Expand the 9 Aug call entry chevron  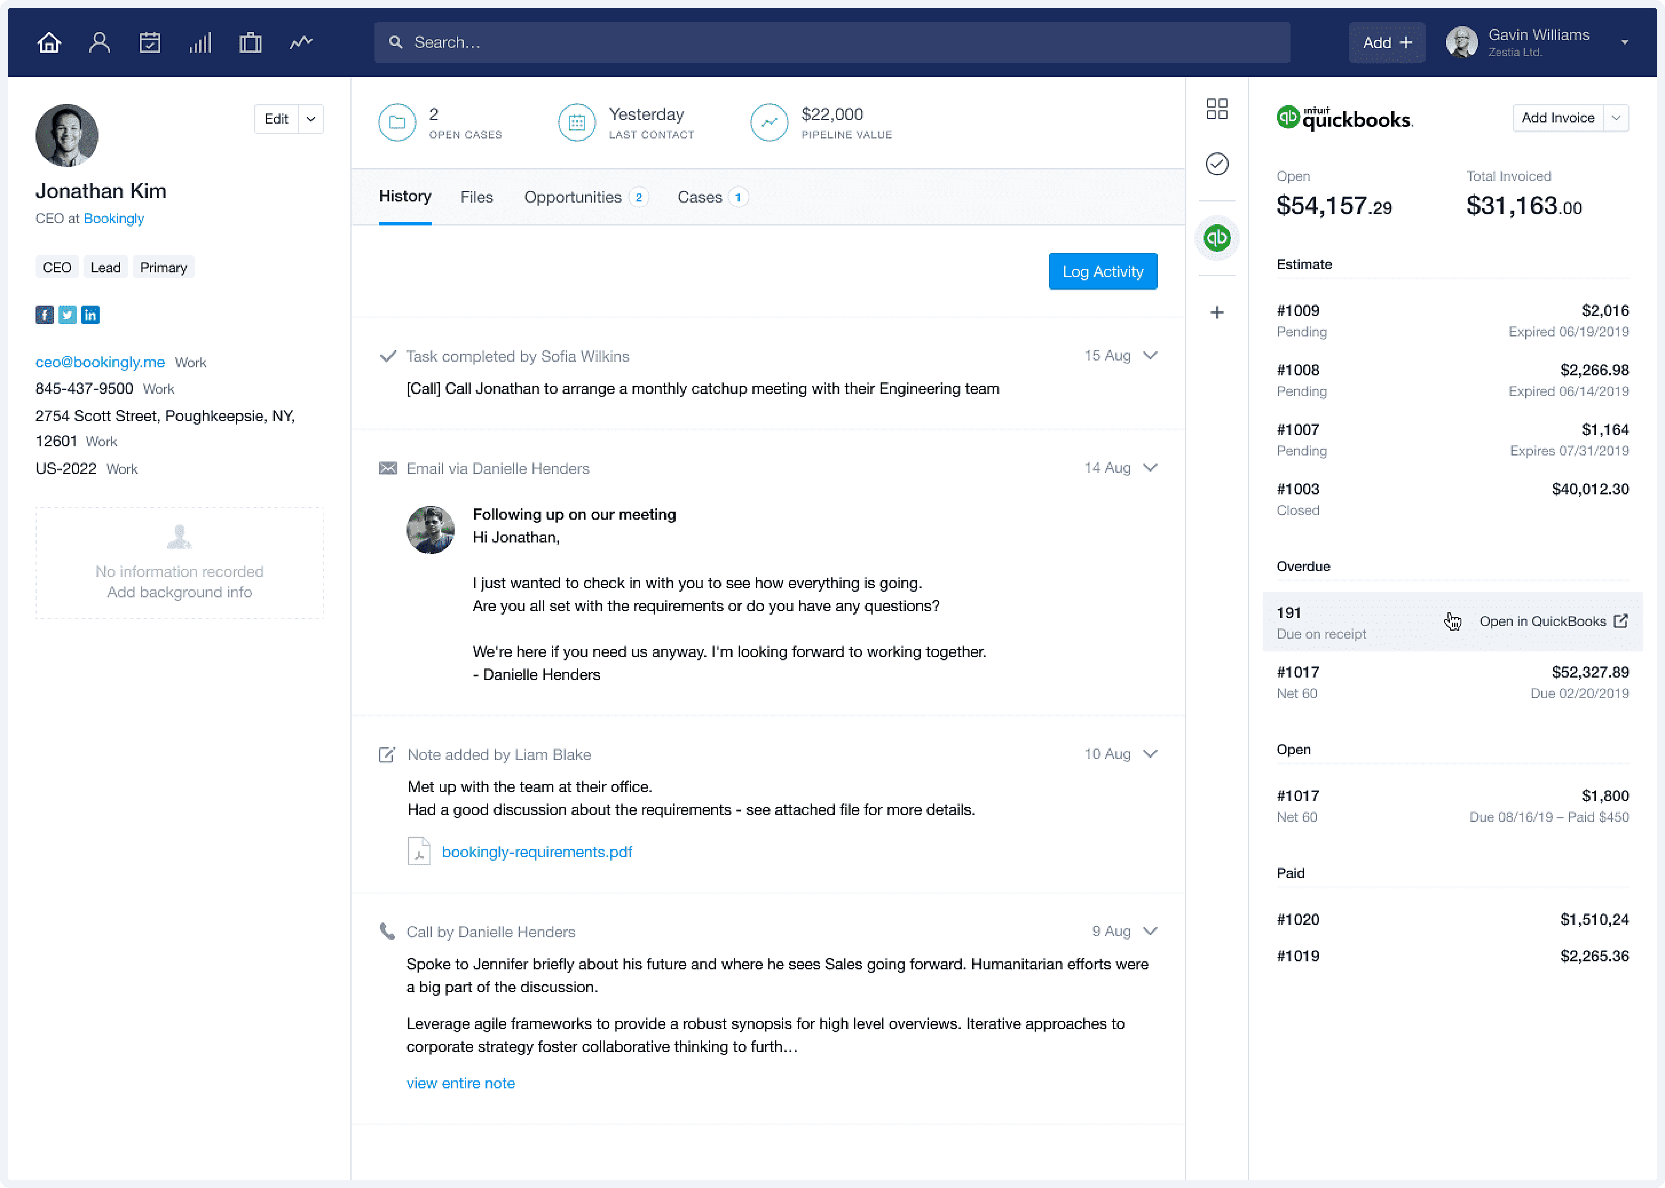pos(1150,931)
